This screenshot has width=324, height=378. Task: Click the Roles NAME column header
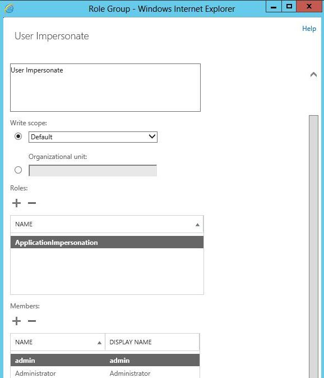tap(107, 224)
